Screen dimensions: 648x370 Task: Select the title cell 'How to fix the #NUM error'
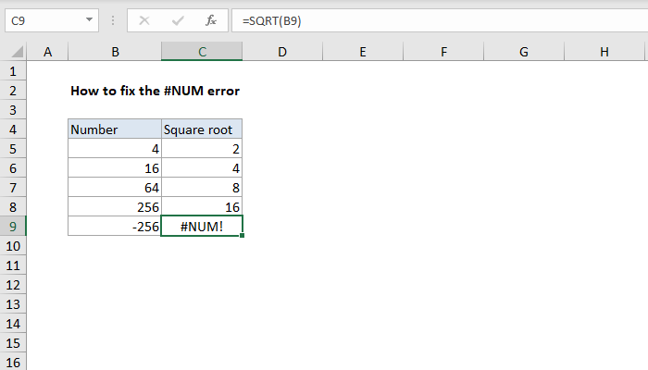[156, 92]
